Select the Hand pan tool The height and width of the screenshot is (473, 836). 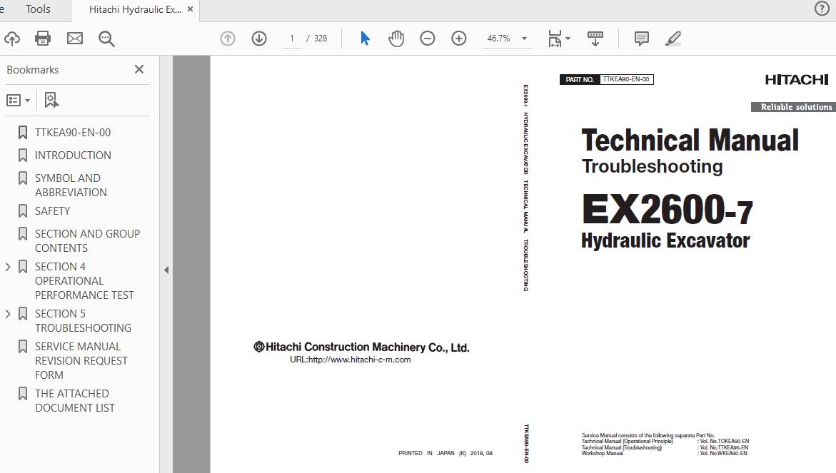(x=396, y=39)
